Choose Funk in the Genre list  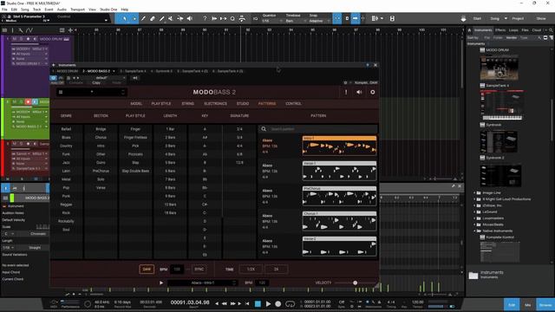click(x=66, y=154)
